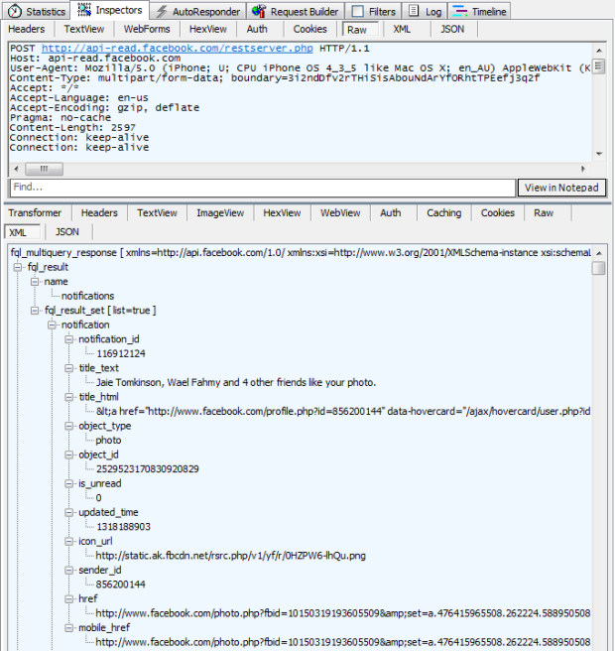Image resolution: width=615 pixels, height=651 pixels.
Task: Collapse the icon_url node
Action: [x=68, y=541]
